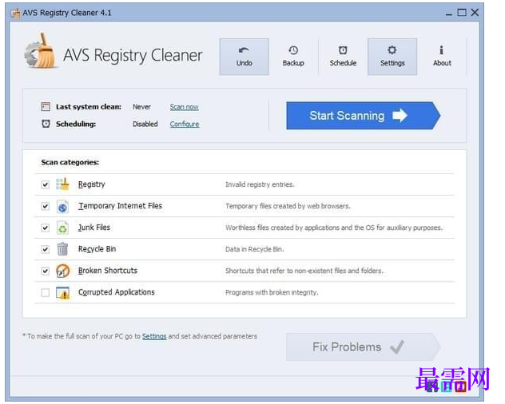
Task: Maximize the AVS Registry Cleaner window
Action: 462,13
